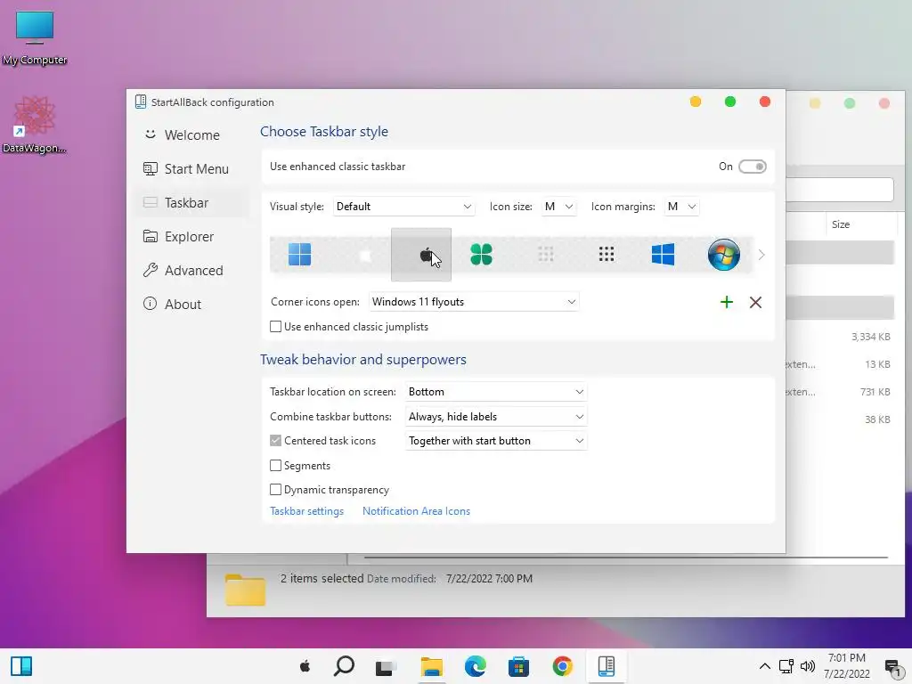Select the 3,334 KB file row in Explorer
Viewport: 912px width, 684px height.
[x=839, y=337]
